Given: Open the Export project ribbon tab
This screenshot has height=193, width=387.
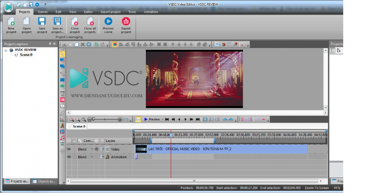Looking at the screenshot, I should point(111,12).
